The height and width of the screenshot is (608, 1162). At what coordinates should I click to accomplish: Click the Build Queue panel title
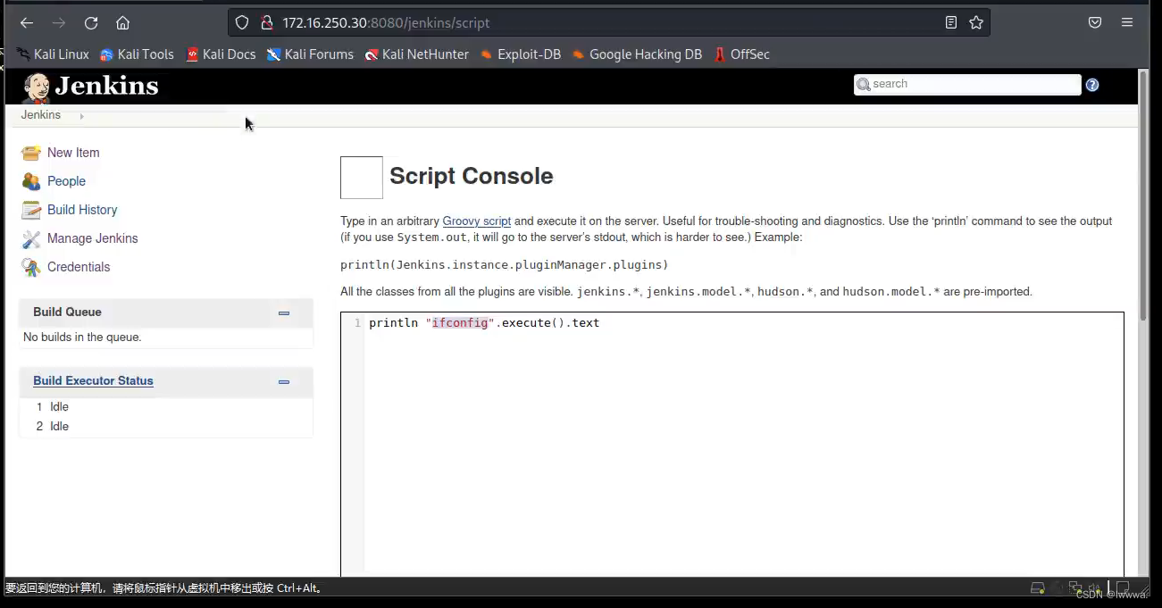[x=67, y=312]
